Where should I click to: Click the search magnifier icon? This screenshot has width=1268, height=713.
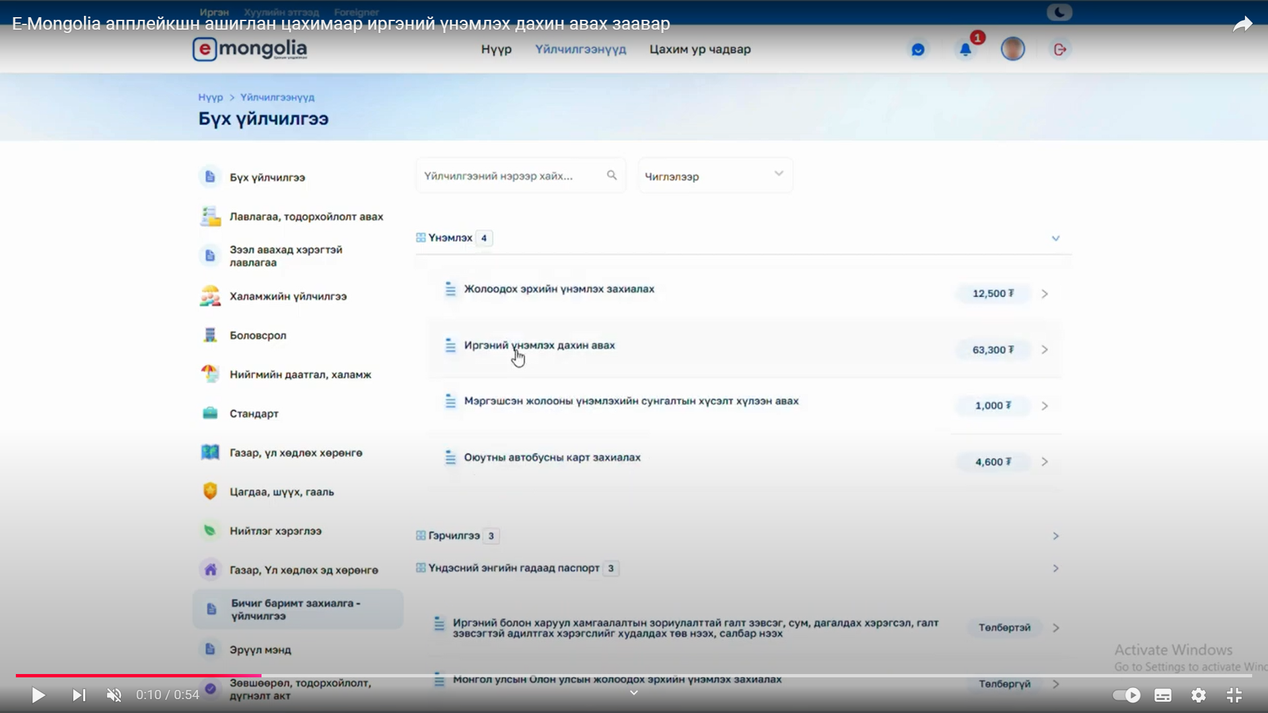[612, 175]
